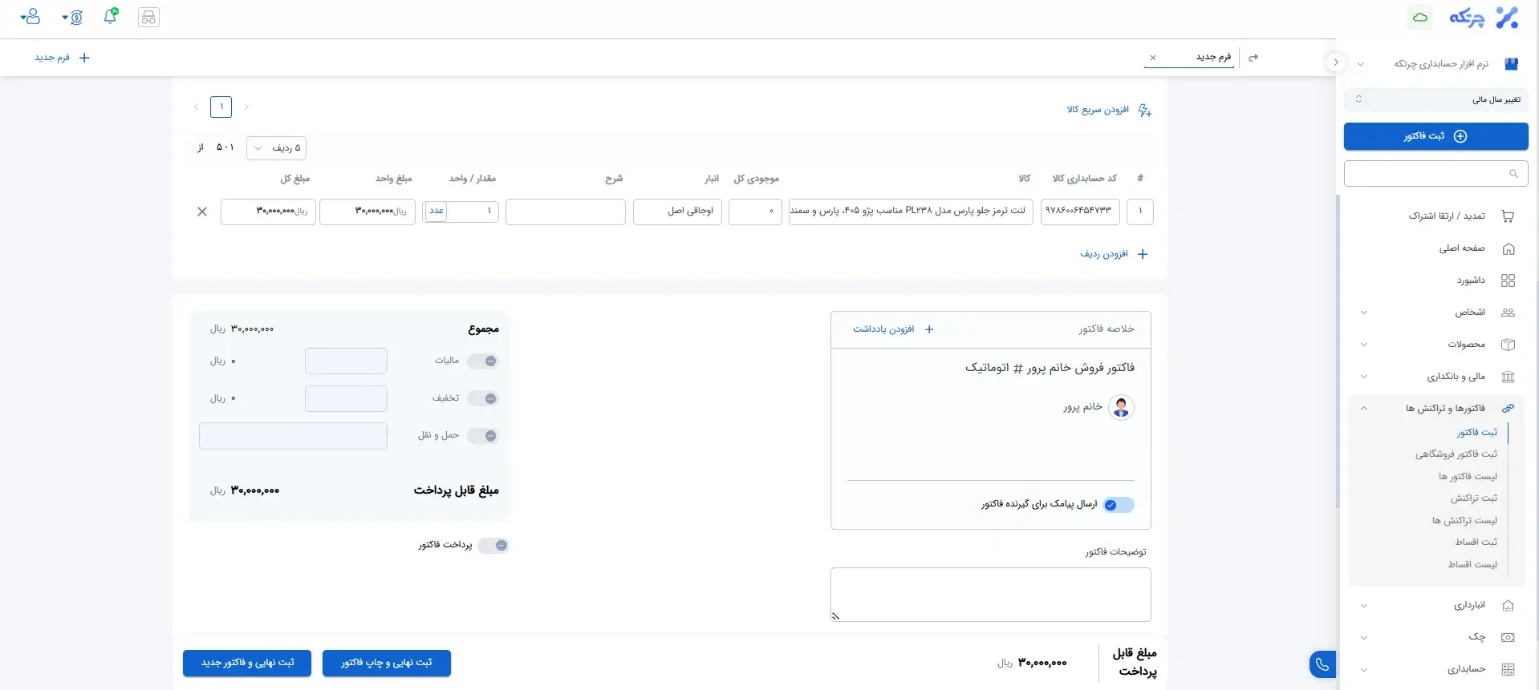Click افزودن سریع کالا link
Screen dimensions: 1539x690
click(1098, 110)
